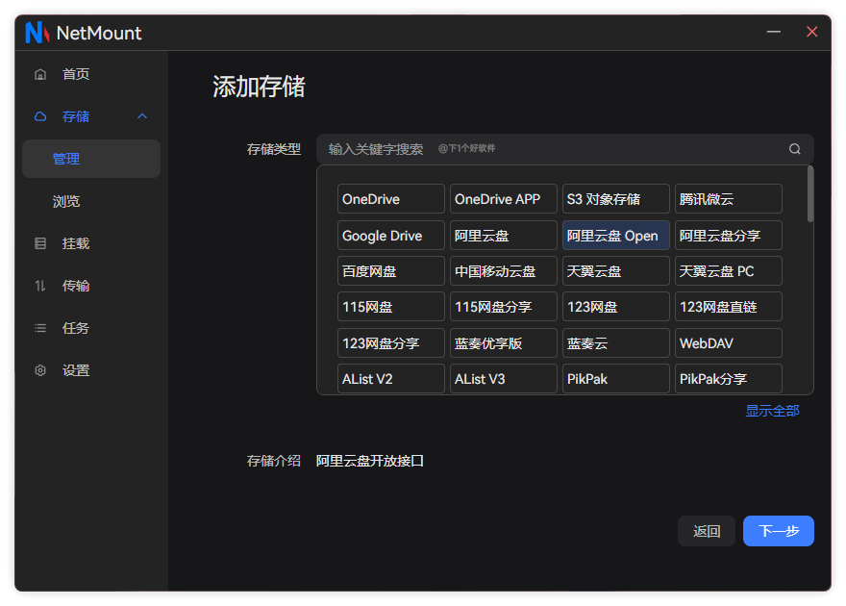Collapse the storage submenu chevron
846x606 pixels.
pos(142,116)
